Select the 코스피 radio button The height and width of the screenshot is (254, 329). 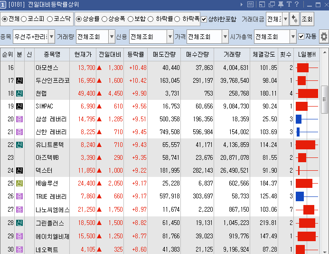coord(24,19)
